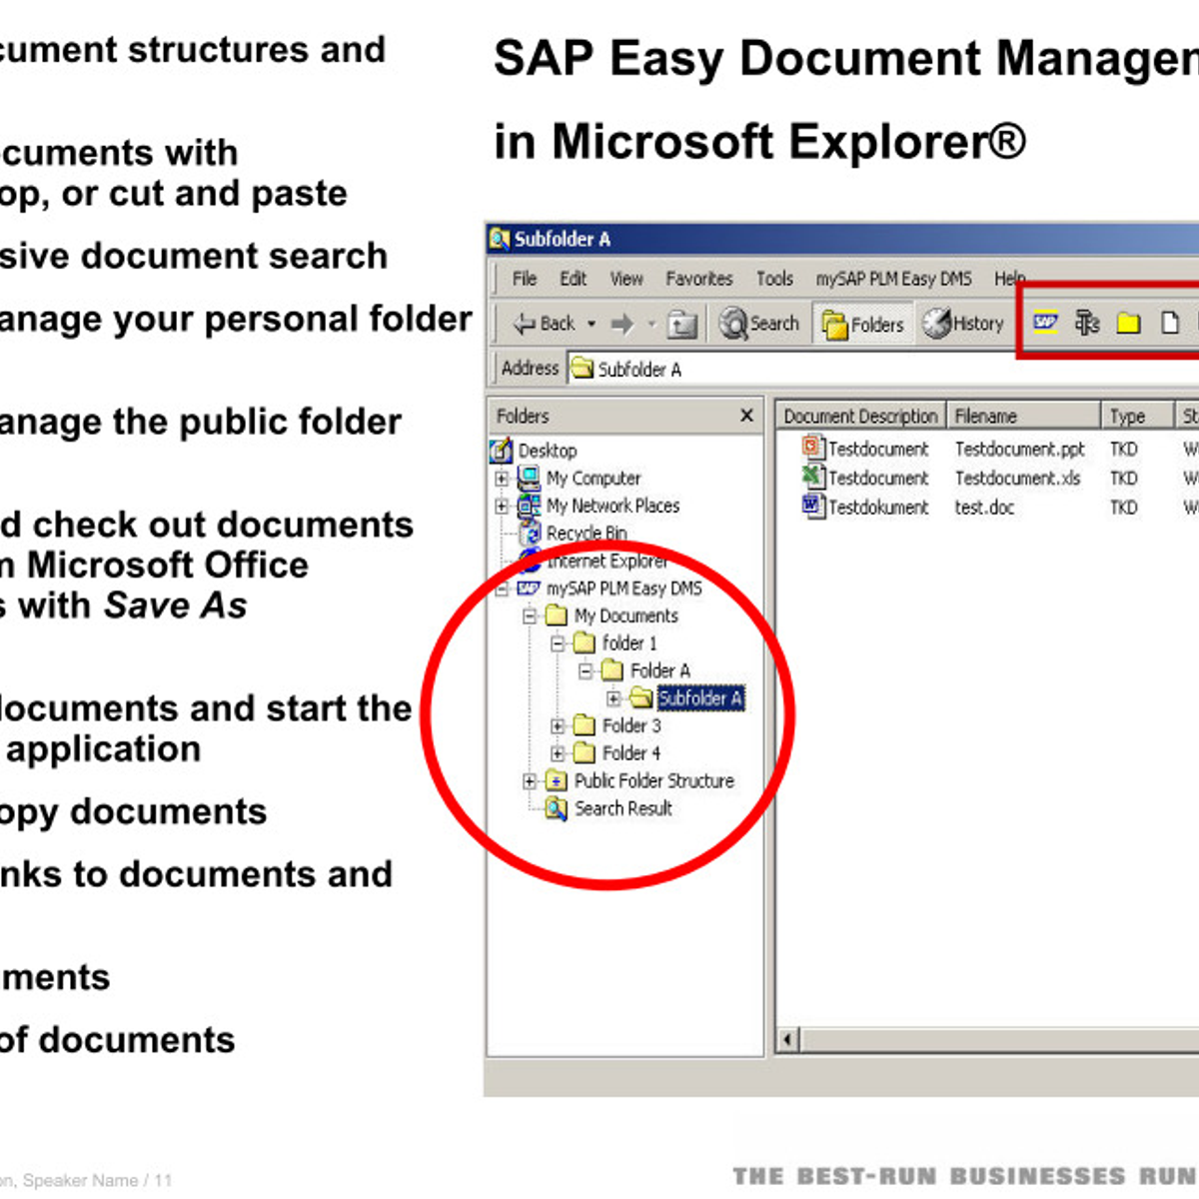
Task: Collapse the My Documents tree node
Action: (530, 615)
